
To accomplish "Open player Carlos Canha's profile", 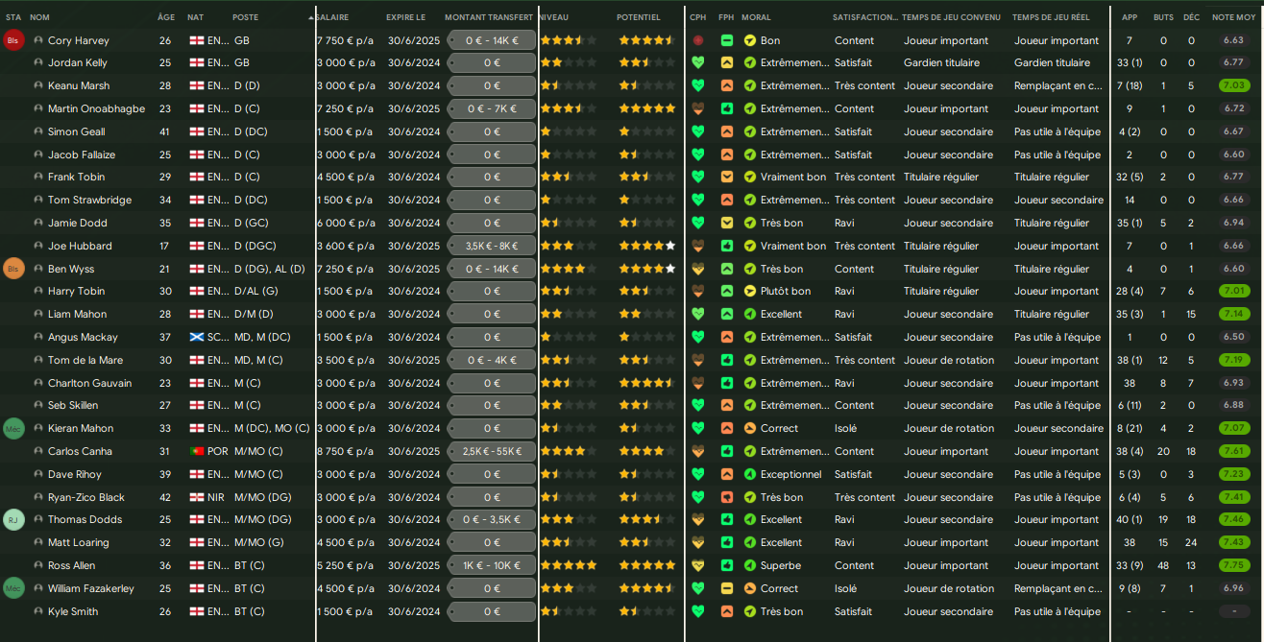I will tap(80, 451).
